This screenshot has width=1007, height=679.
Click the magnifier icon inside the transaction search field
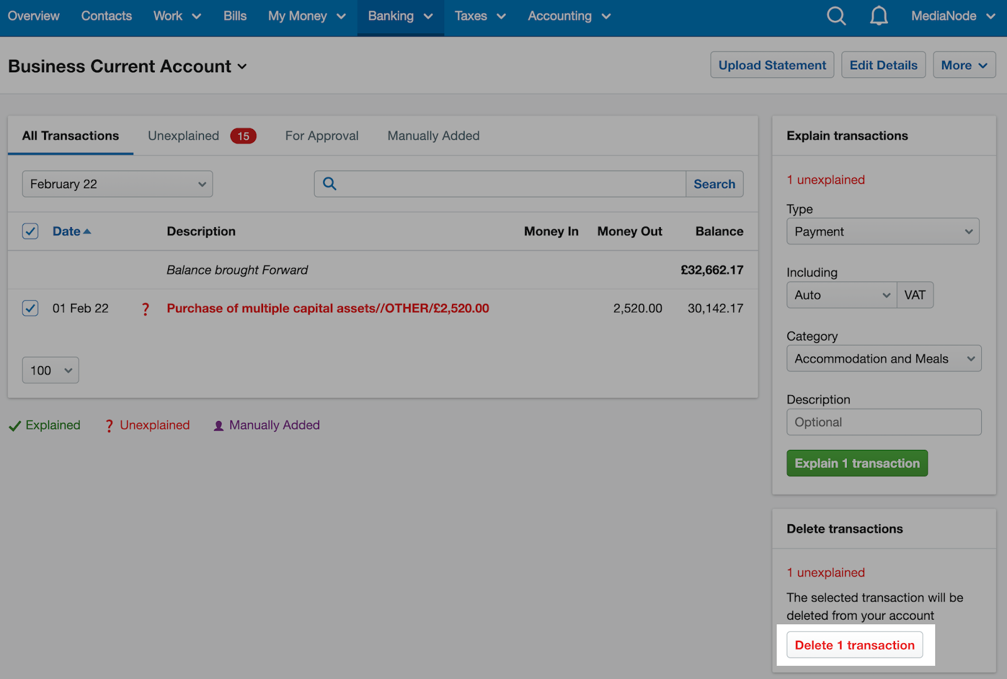(x=329, y=184)
